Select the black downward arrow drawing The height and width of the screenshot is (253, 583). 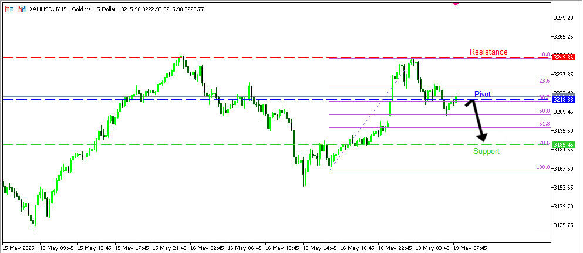(x=477, y=121)
